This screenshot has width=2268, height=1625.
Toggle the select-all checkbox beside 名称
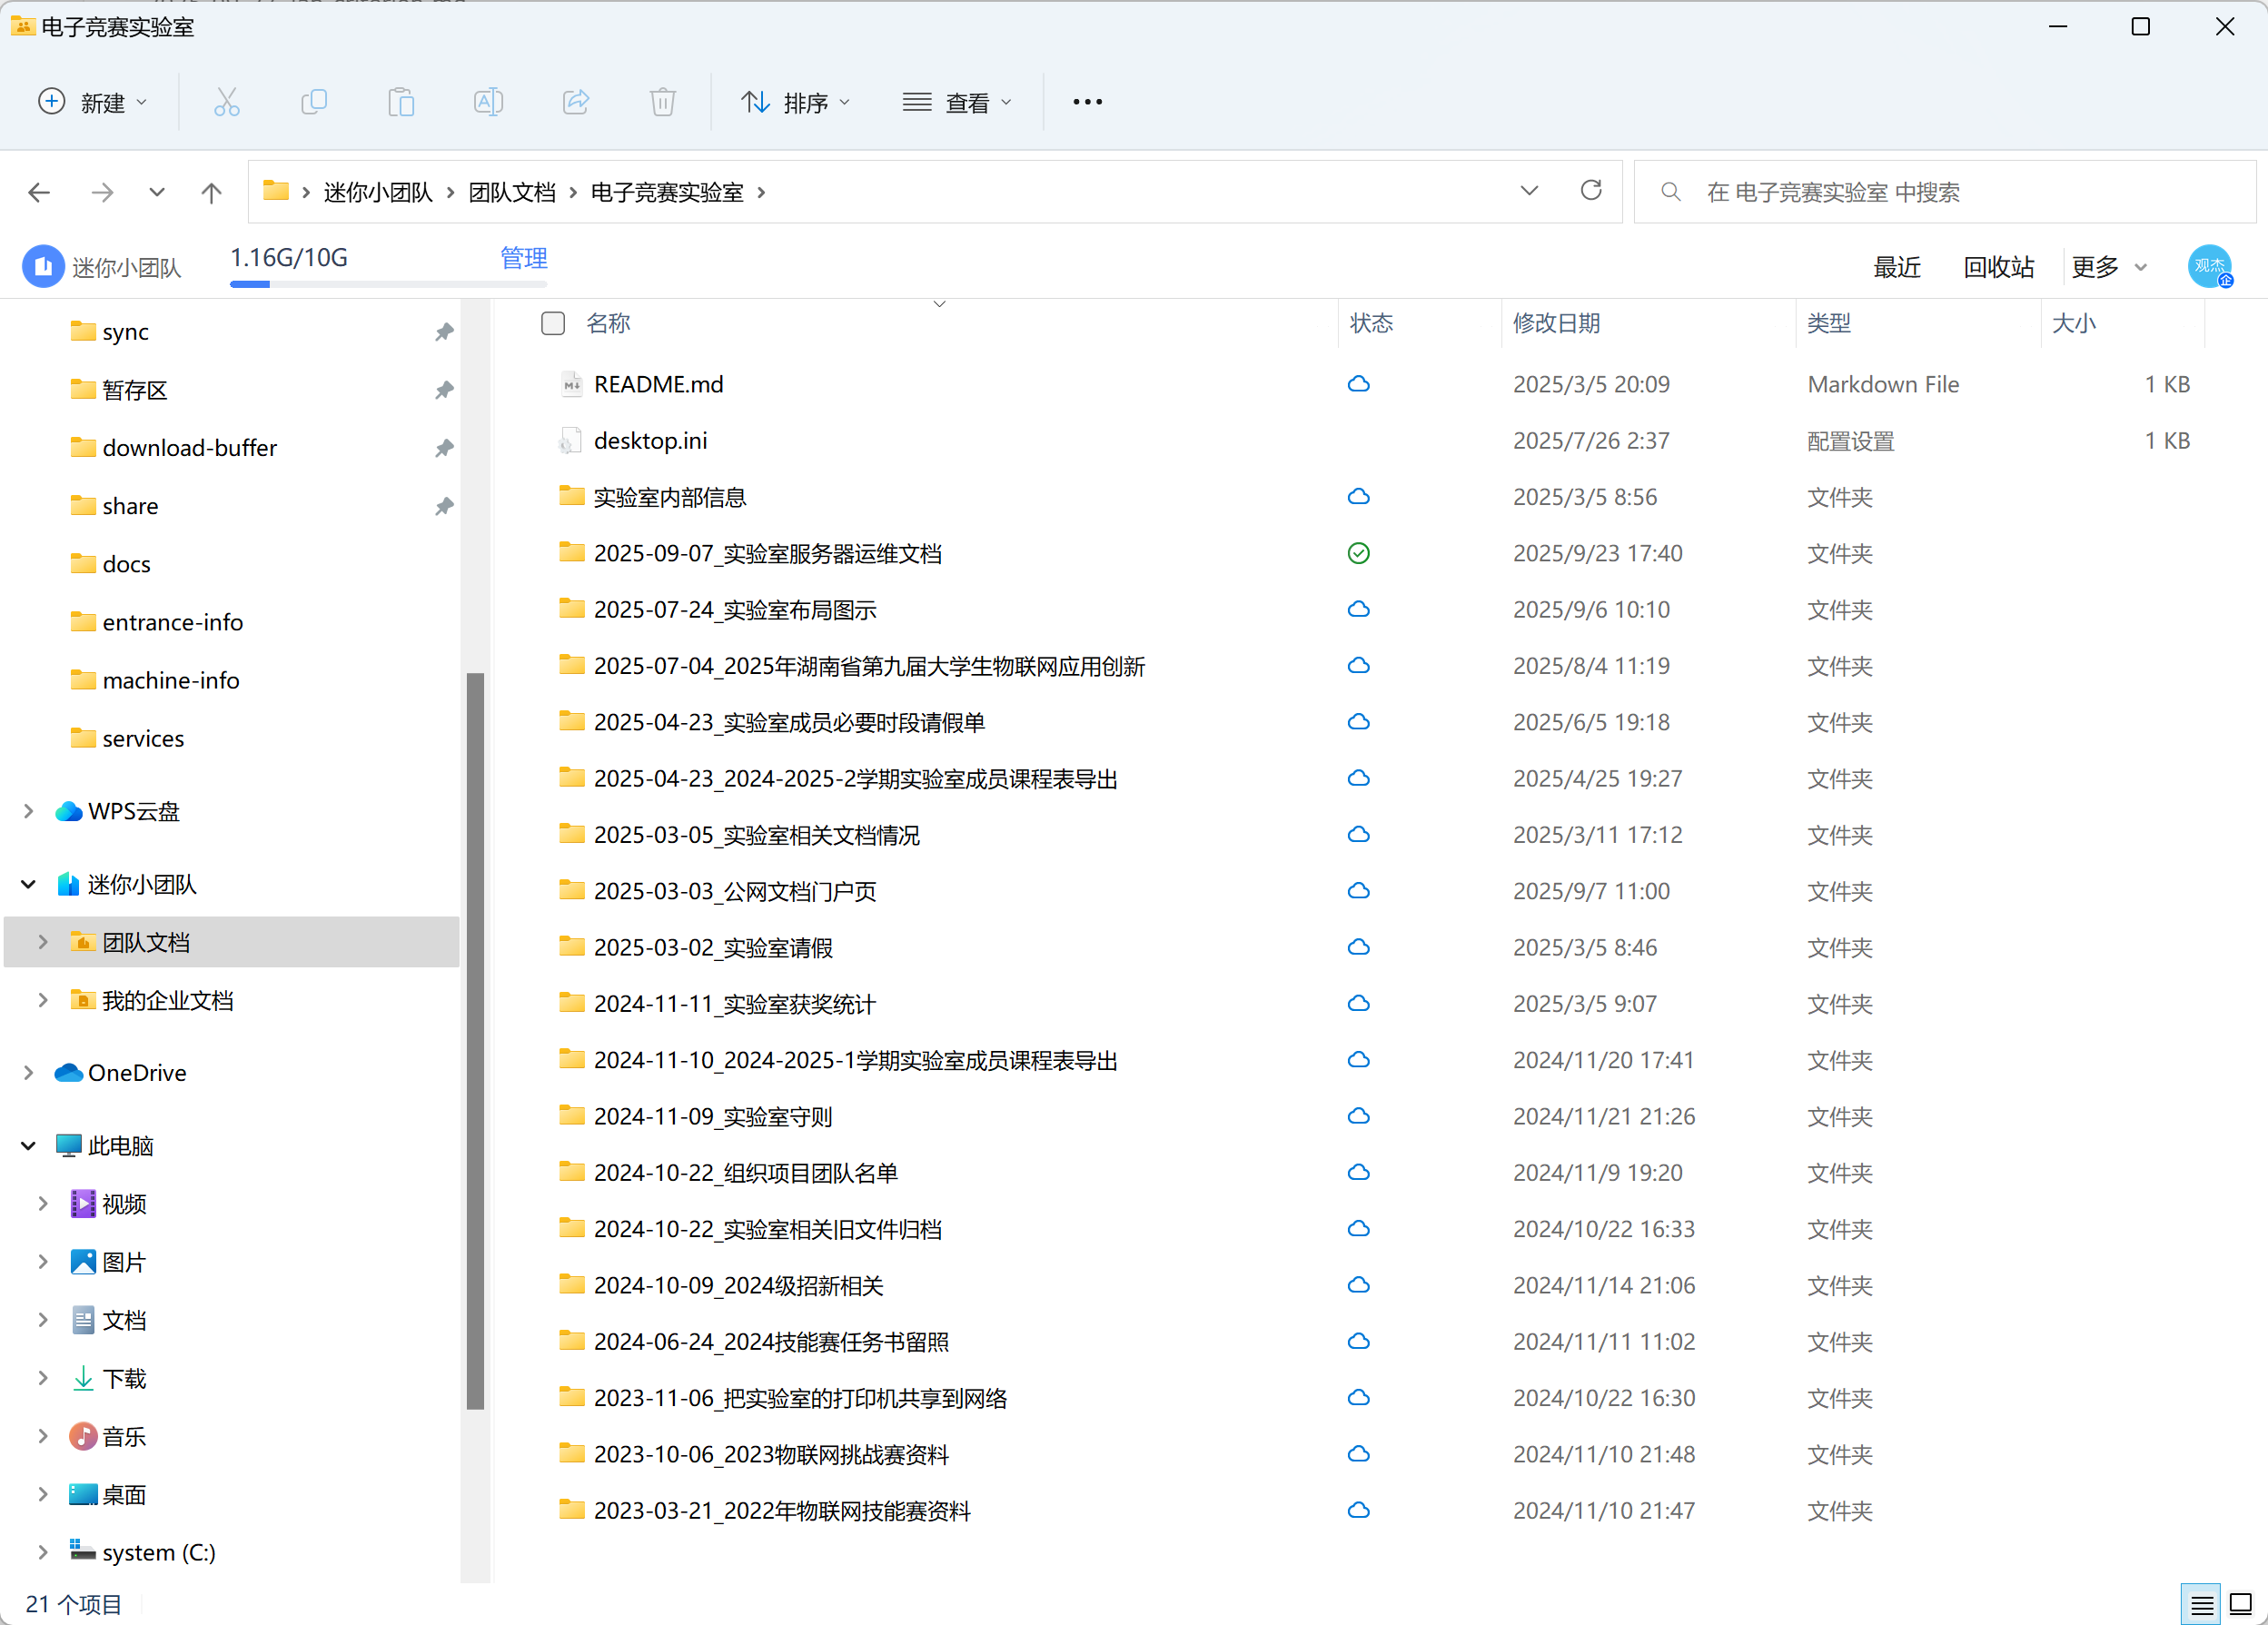[553, 323]
